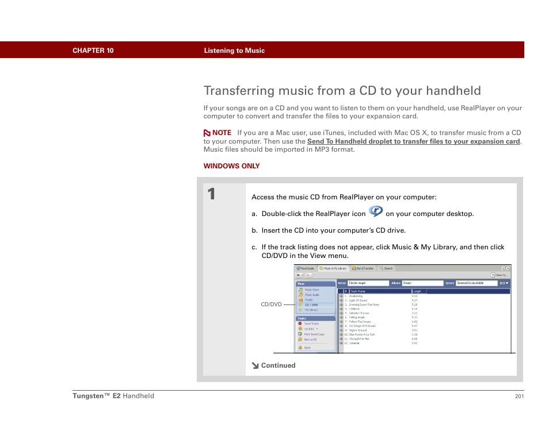This screenshot has height=424, width=549.
Task: Sort by the Track Name column header
Action: [380, 291]
